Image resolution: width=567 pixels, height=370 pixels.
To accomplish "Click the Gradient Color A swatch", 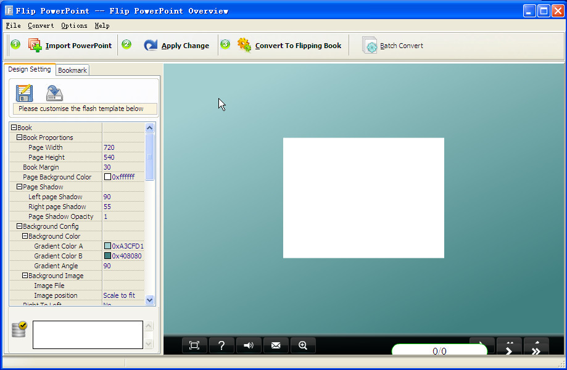I will coord(107,245).
